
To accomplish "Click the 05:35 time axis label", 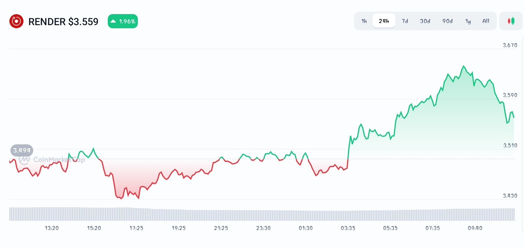I will coord(390,228).
